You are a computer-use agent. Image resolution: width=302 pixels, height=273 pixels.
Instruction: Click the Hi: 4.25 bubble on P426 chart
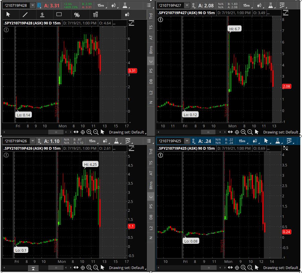click(90, 164)
